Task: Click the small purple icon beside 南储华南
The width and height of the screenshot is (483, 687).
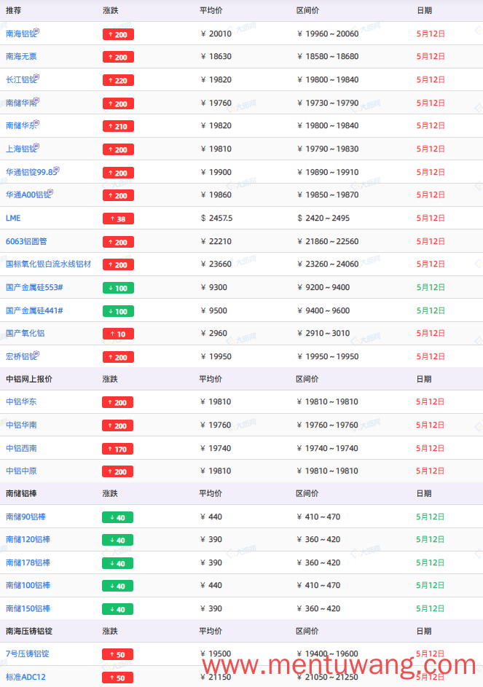Action: (37, 100)
